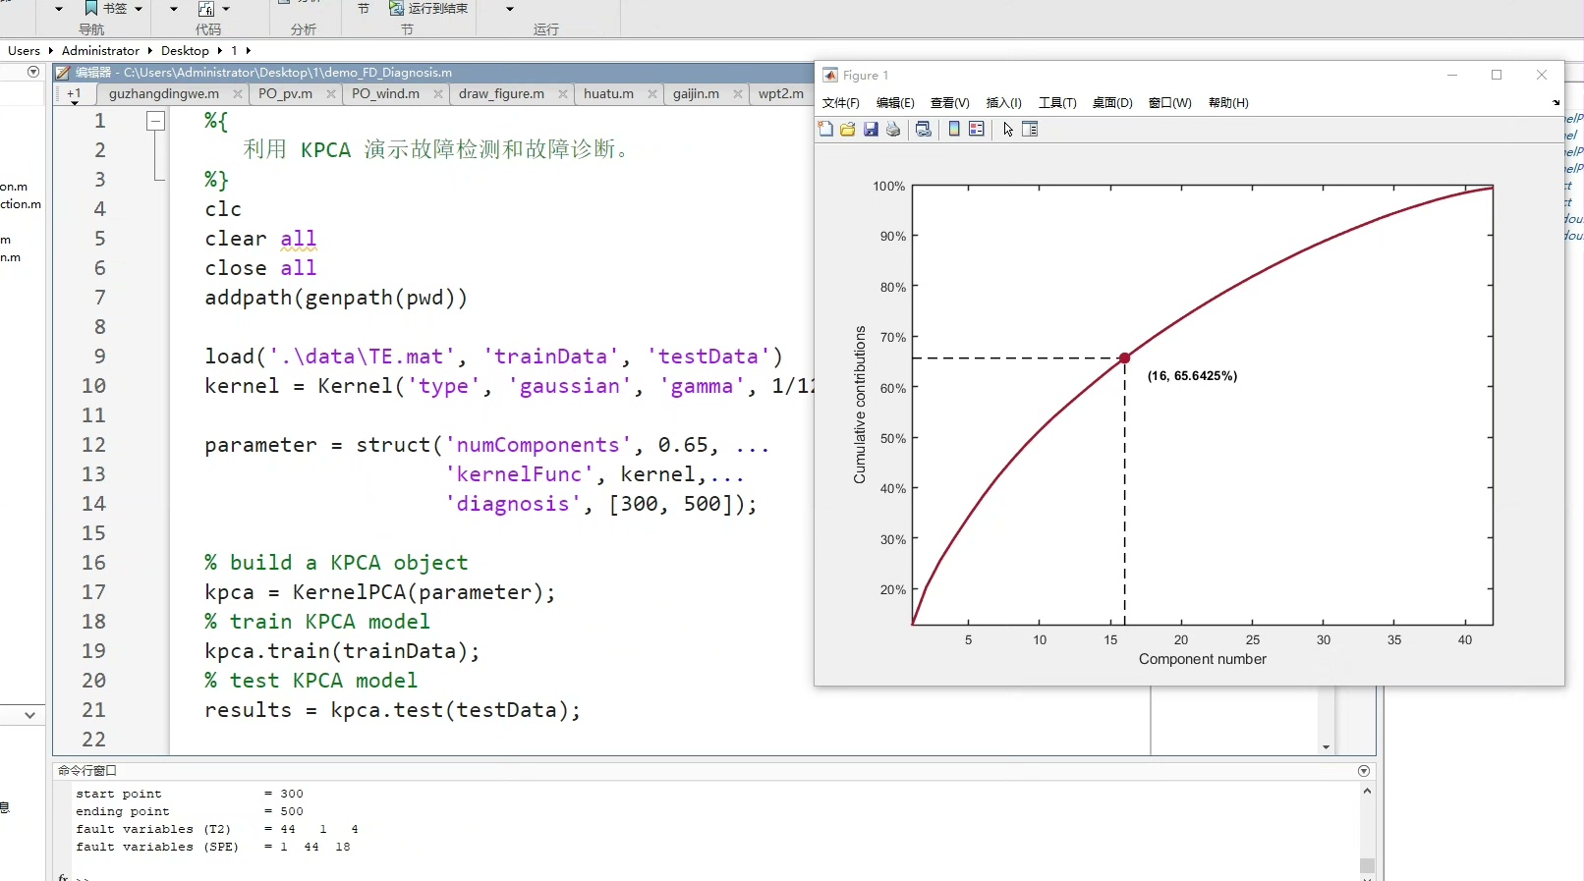The width and height of the screenshot is (1584, 881).
Task: Open 插入(I) menu in Figure 1
Action: pyautogui.click(x=1004, y=103)
